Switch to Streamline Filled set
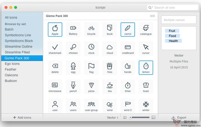 coord(17,52)
